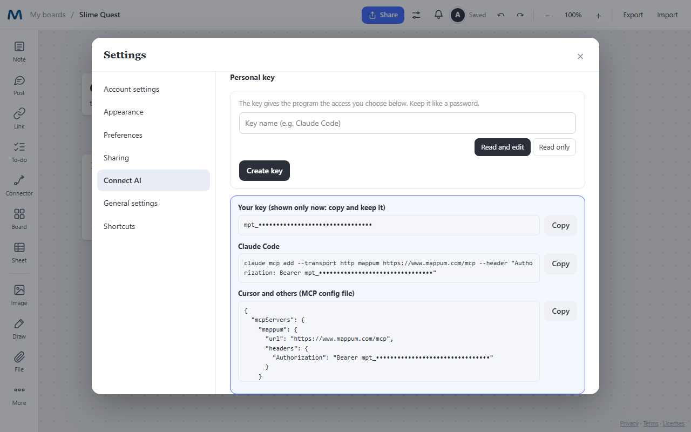
Task: Select Read only access
Action: 554,147
